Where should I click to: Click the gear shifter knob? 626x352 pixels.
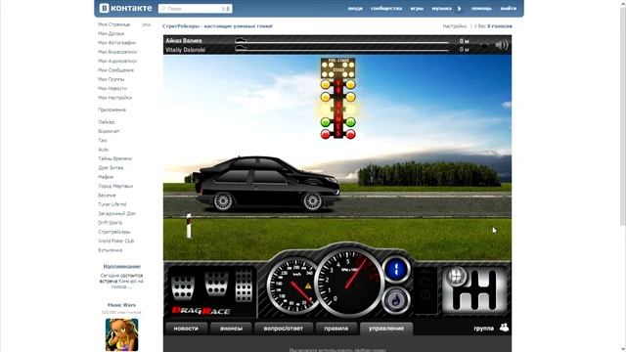pos(457,276)
